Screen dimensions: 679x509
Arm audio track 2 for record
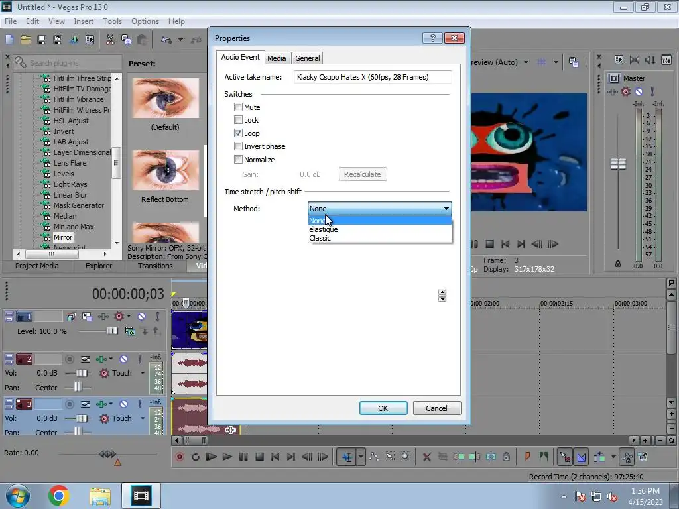[x=69, y=359]
